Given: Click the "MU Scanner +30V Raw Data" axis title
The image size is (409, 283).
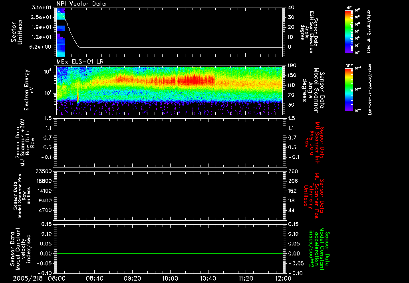Looking at the screenshot, I should 25,143.
